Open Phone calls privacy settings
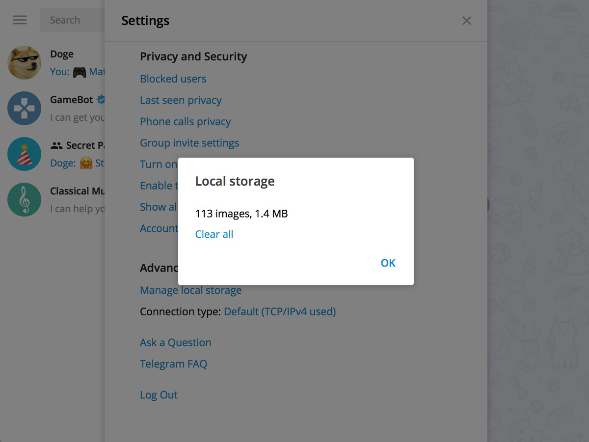This screenshot has height=442, width=589. coord(185,122)
